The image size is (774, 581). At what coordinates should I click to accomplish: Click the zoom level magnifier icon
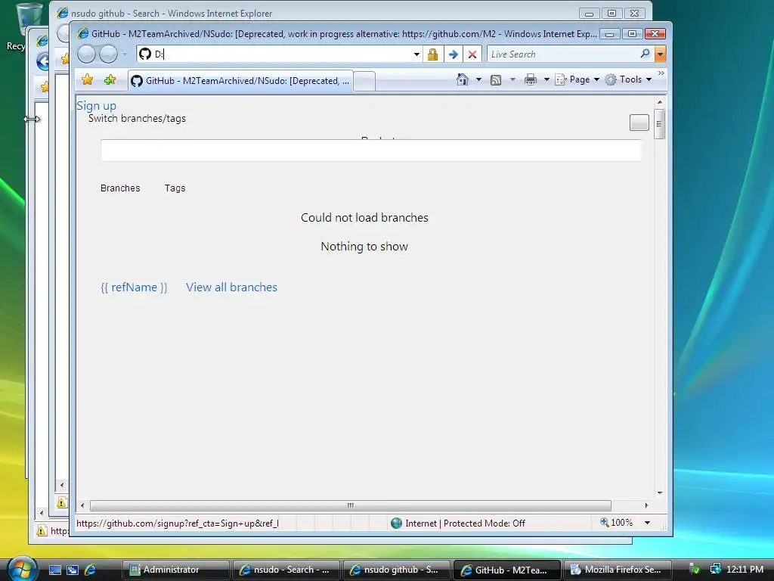(x=604, y=522)
